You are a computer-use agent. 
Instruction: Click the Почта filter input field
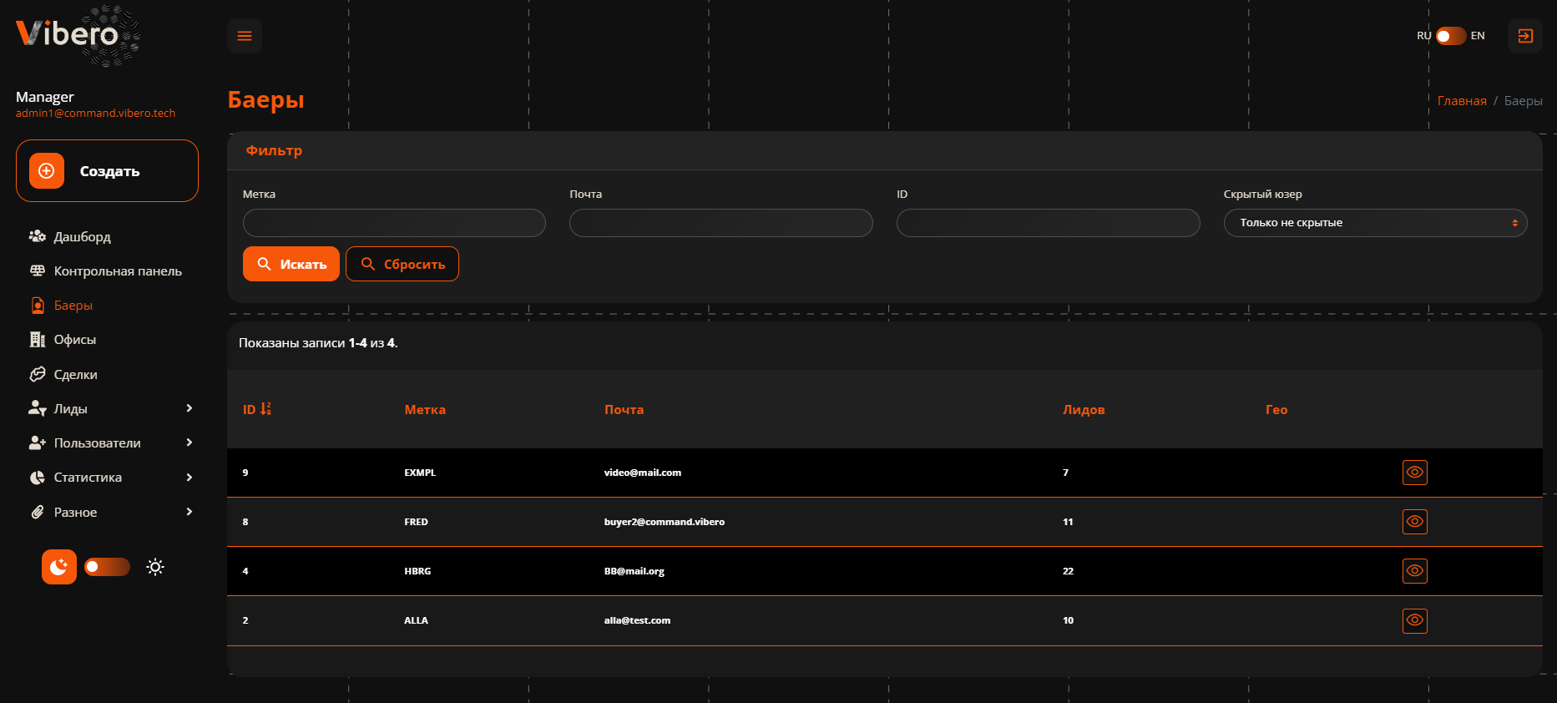point(721,223)
